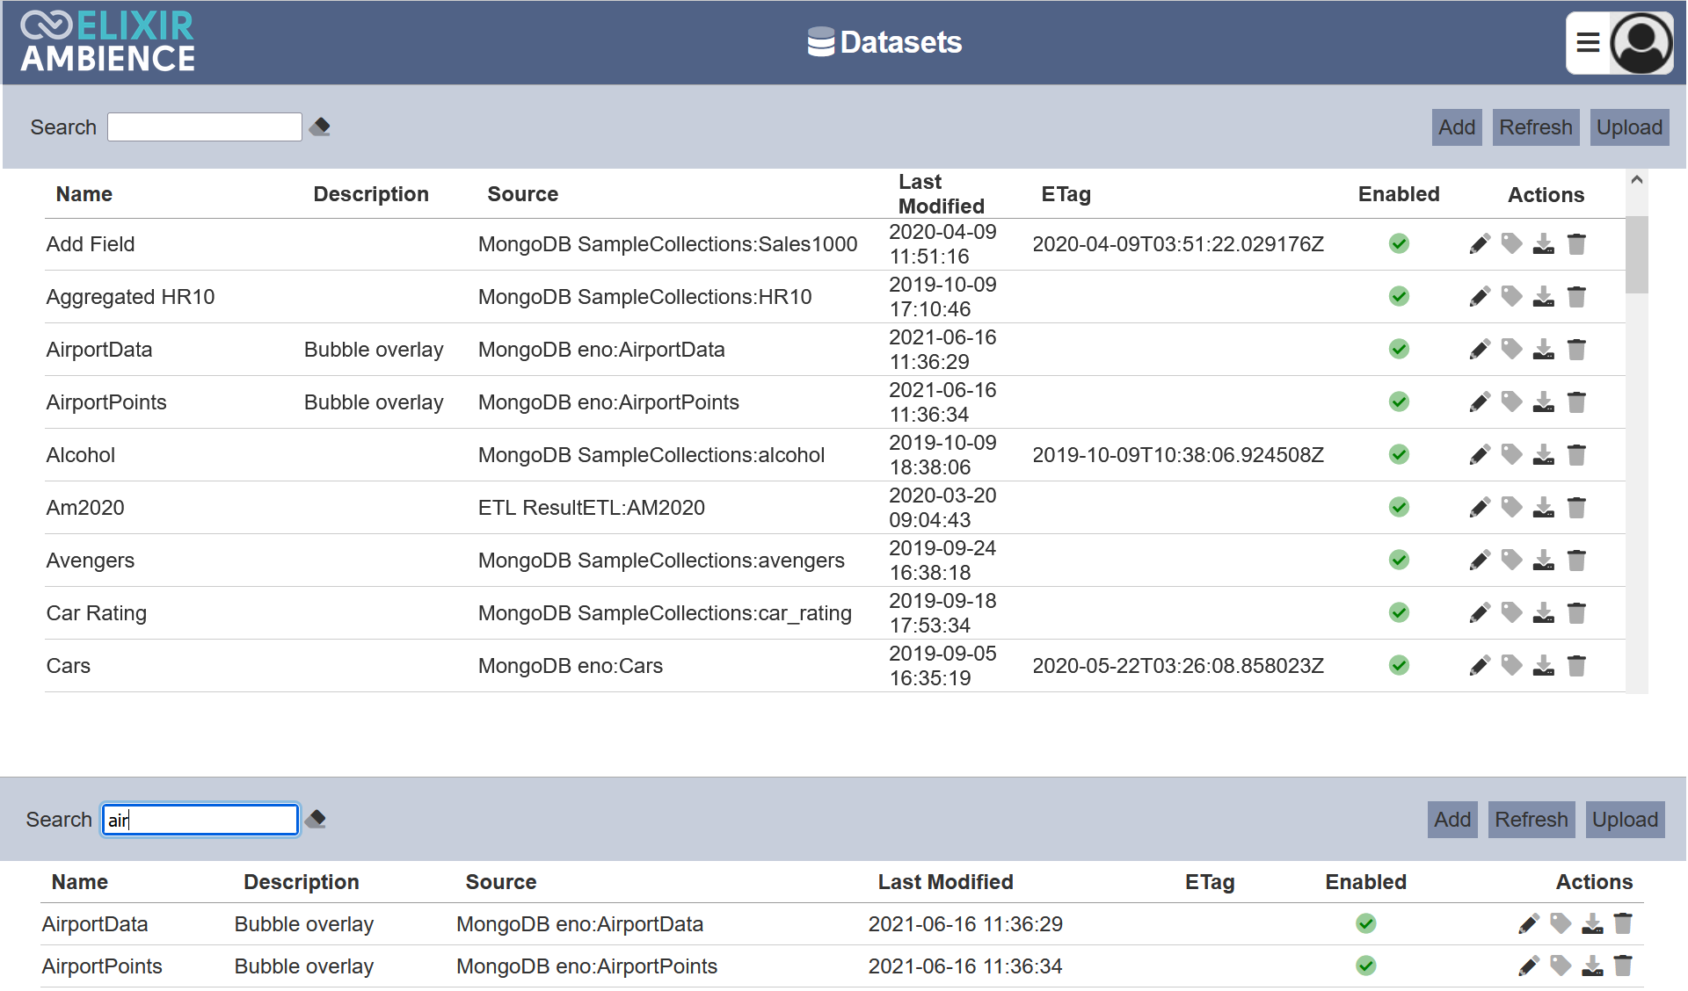Sort lower table by Enabled header
Screen dimensions: 1688x991
coord(1366,882)
